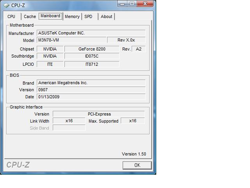Click the Link Width x16 field

pyautogui.click(x=69, y=121)
